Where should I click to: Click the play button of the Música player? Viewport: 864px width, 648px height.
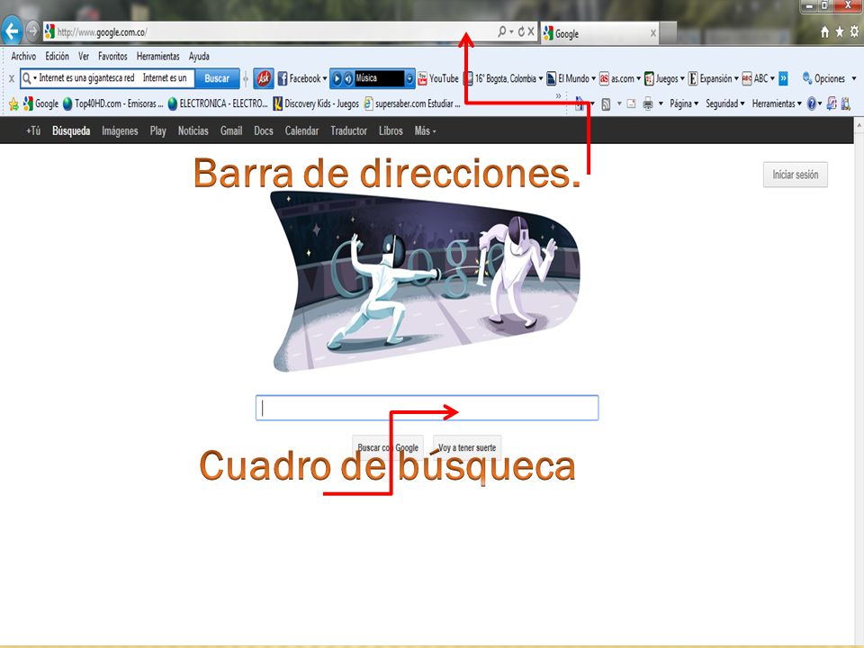tap(337, 79)
